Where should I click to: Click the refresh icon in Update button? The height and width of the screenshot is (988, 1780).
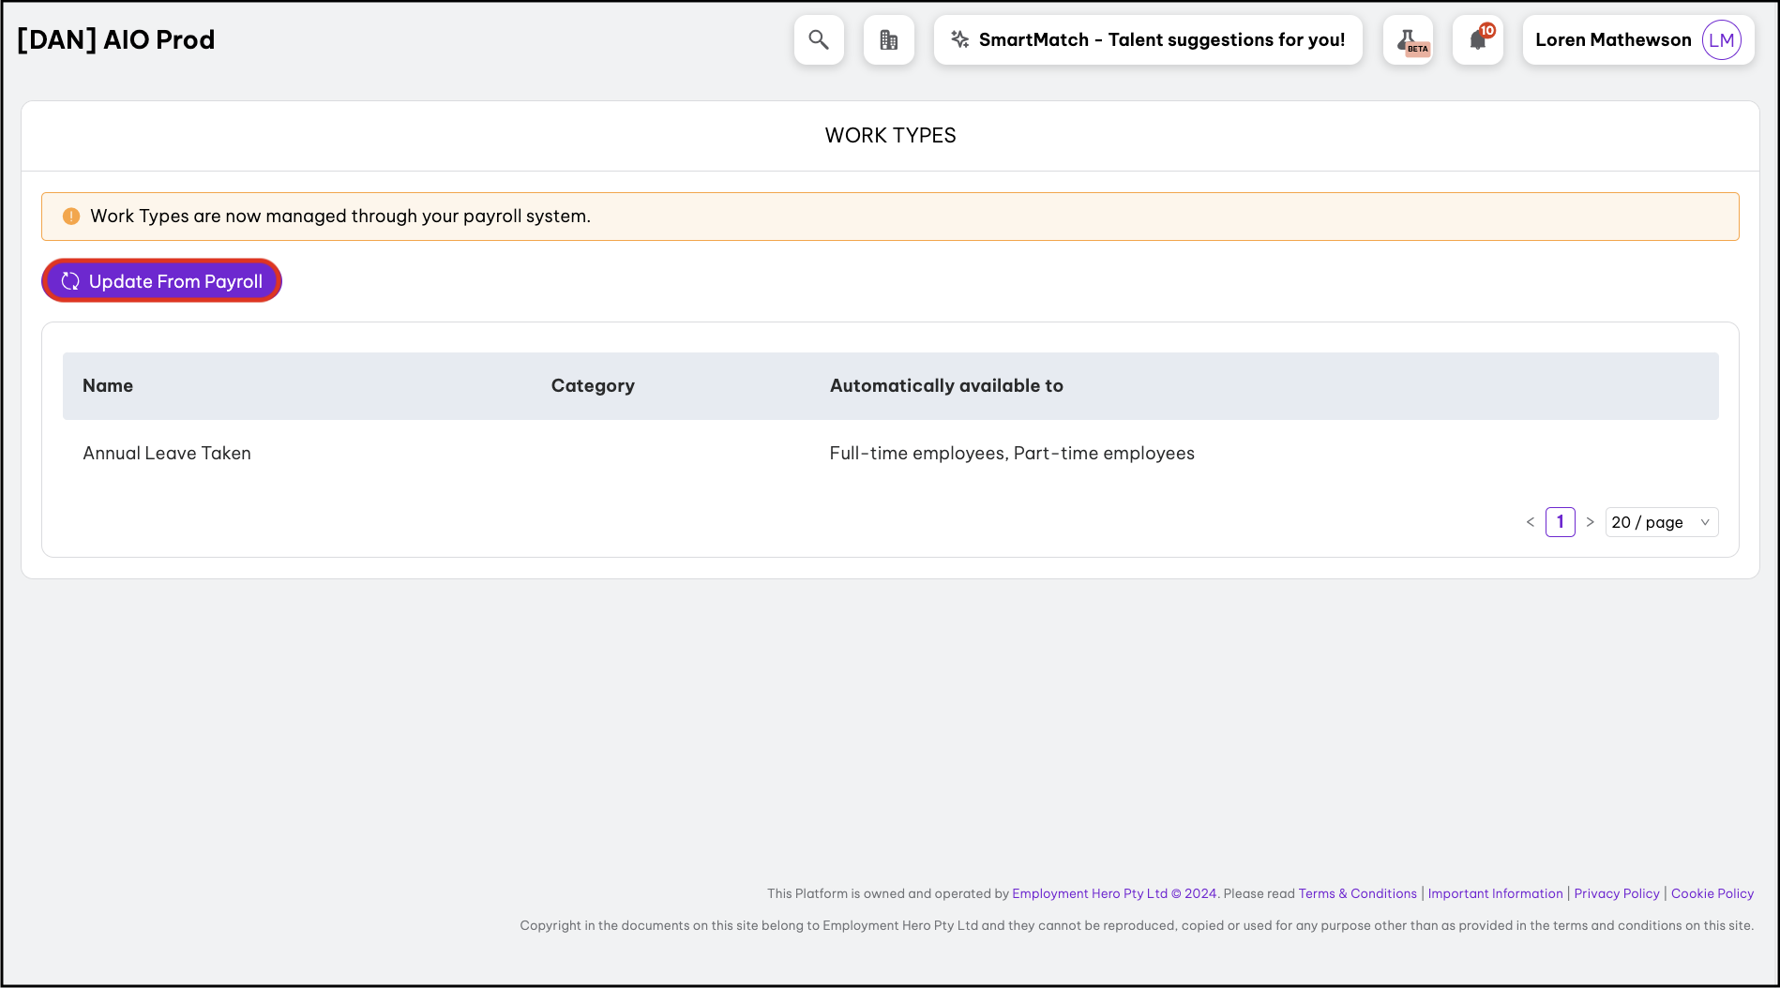70,281
